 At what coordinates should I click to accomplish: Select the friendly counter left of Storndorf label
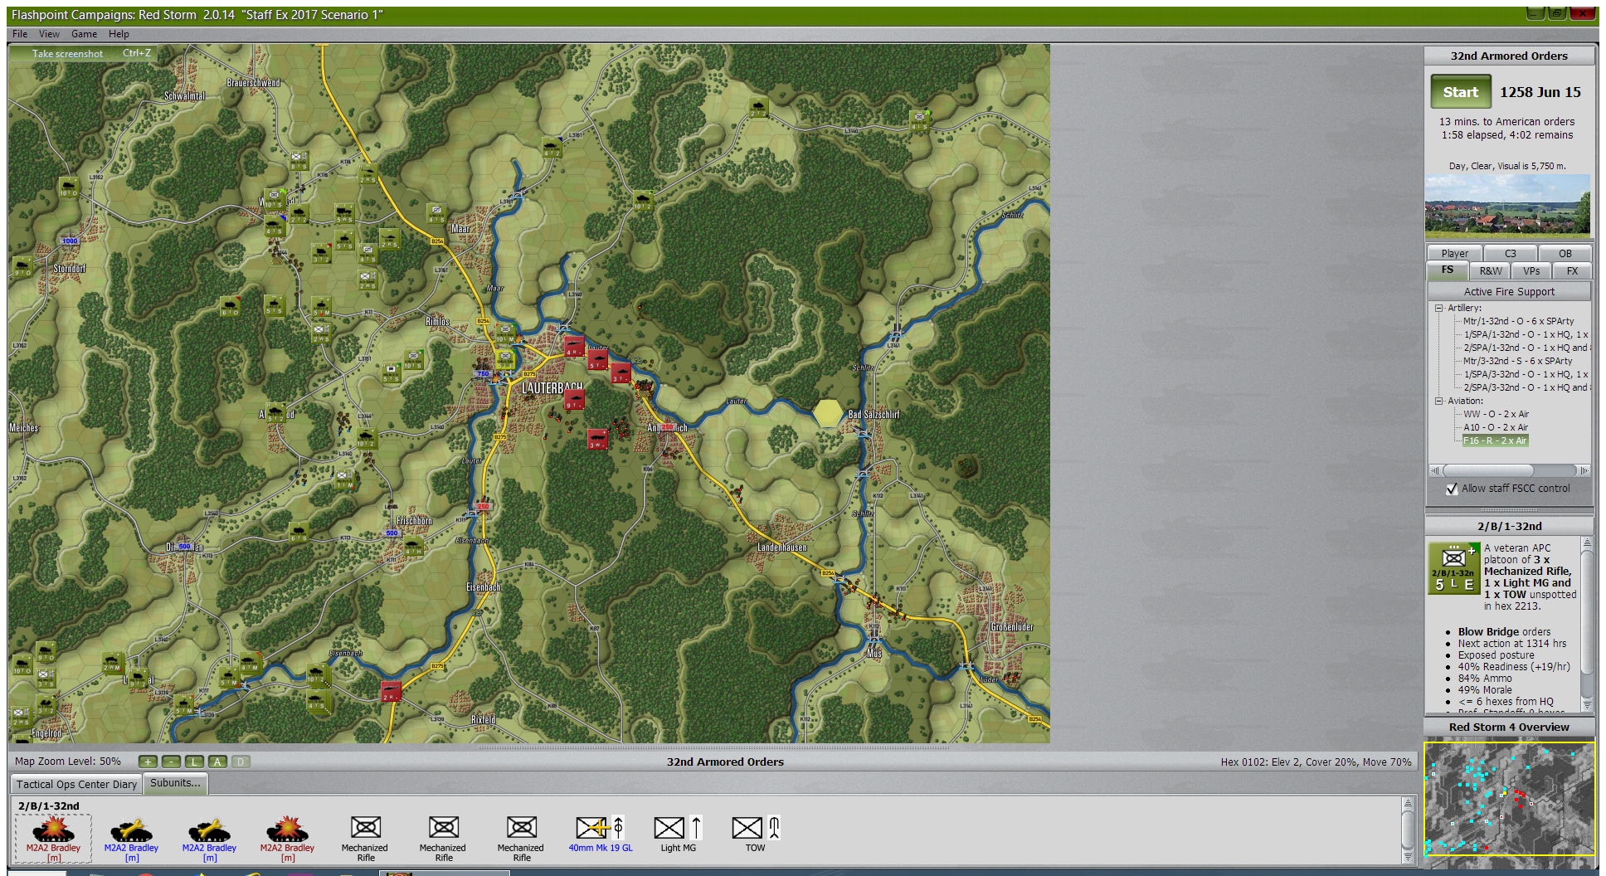22,267
